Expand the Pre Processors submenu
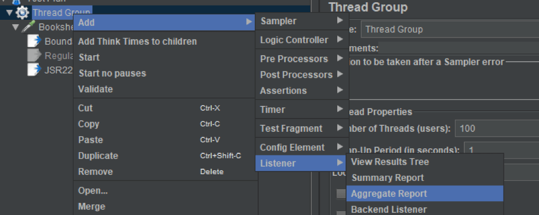The image size is (539, 215). pyautogui.click(x=302, y=59)
